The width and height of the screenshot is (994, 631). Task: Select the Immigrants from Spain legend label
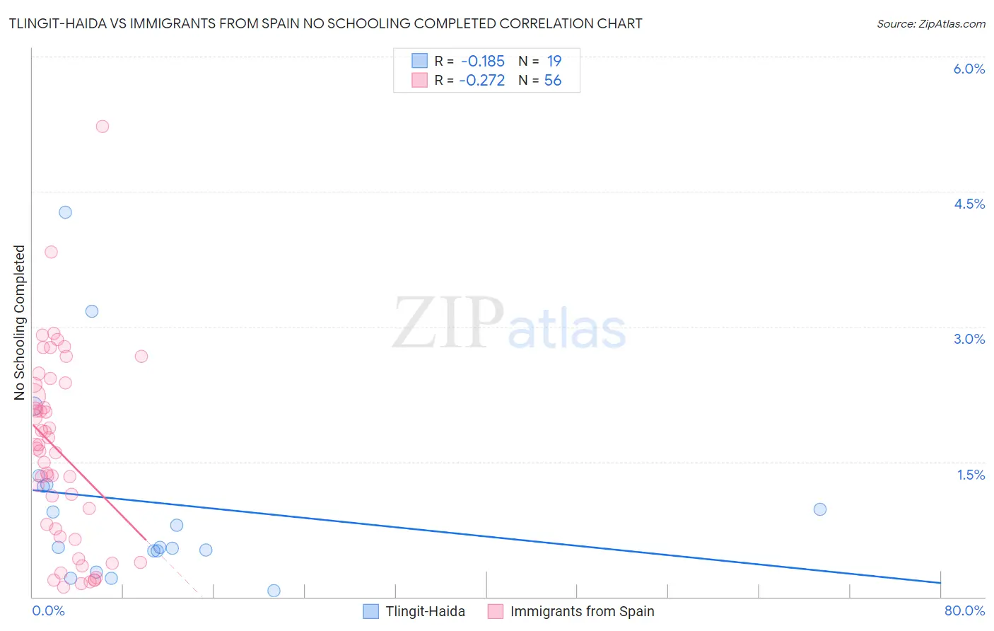click(582, 611)
